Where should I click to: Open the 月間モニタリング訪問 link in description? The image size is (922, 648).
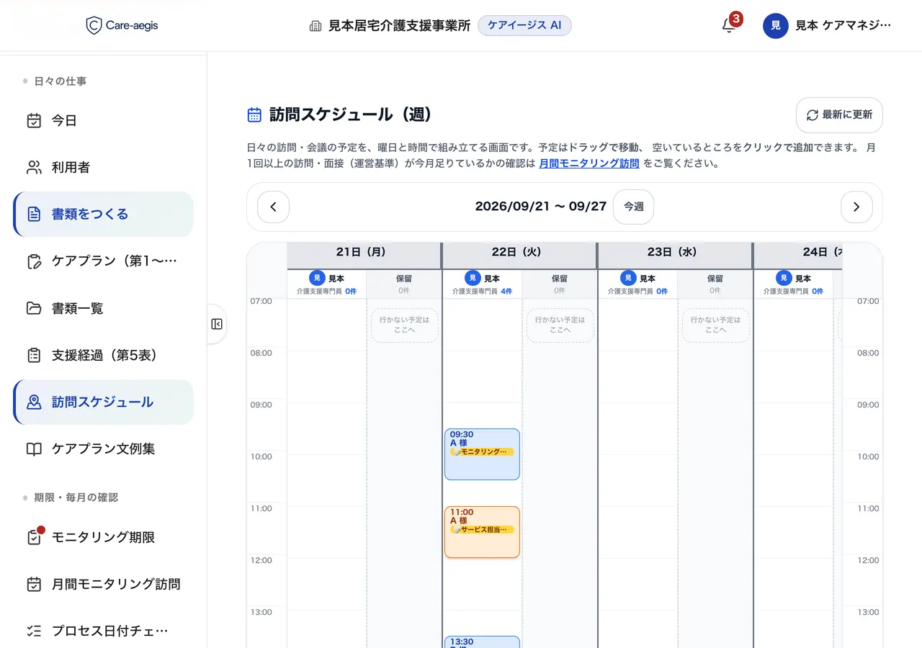click(589, 163)
